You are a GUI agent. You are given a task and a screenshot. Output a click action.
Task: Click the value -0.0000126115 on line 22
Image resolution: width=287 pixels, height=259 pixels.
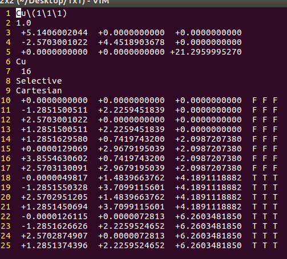[54, 216]
